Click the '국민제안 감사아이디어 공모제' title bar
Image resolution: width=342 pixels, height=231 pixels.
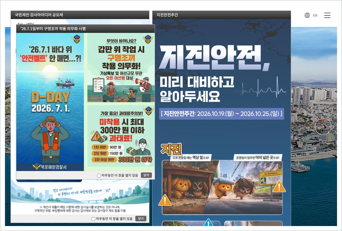(80, 15)
